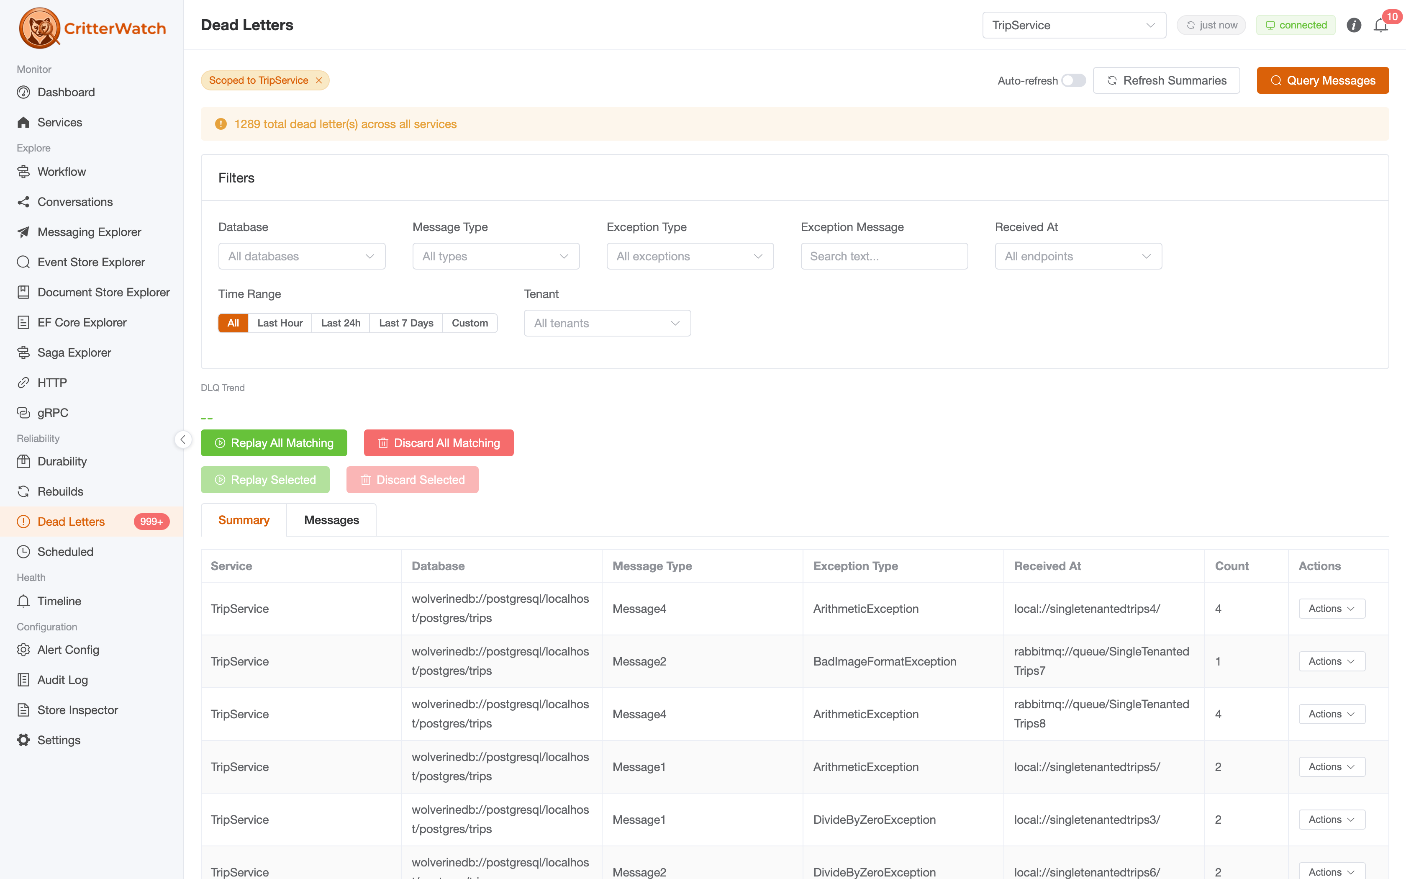
Task: Switch to the Summary tab
Action: (x=244, y=520)
